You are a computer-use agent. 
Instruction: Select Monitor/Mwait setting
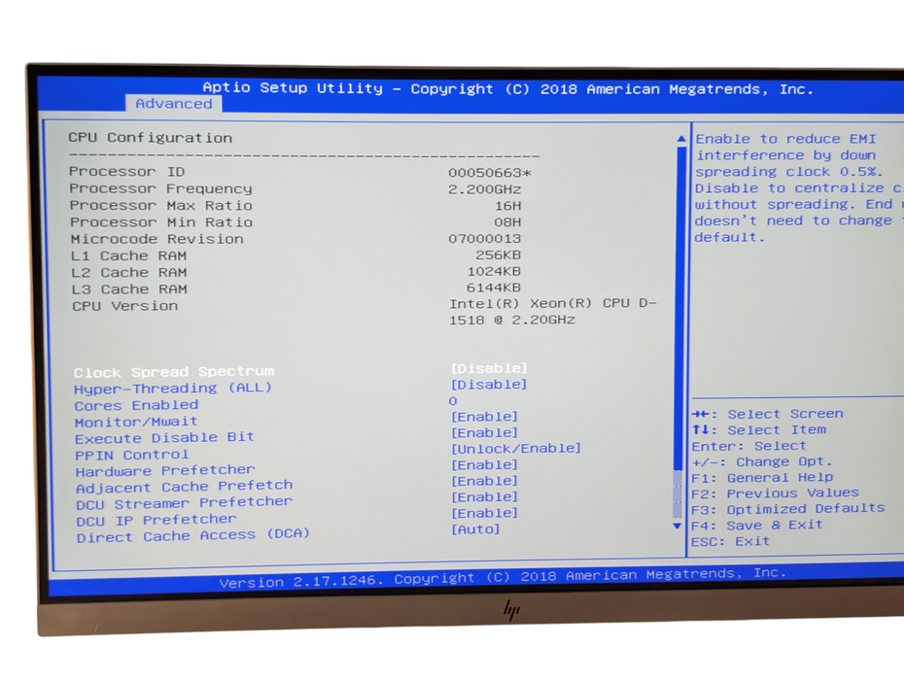(x=136, y=422)
